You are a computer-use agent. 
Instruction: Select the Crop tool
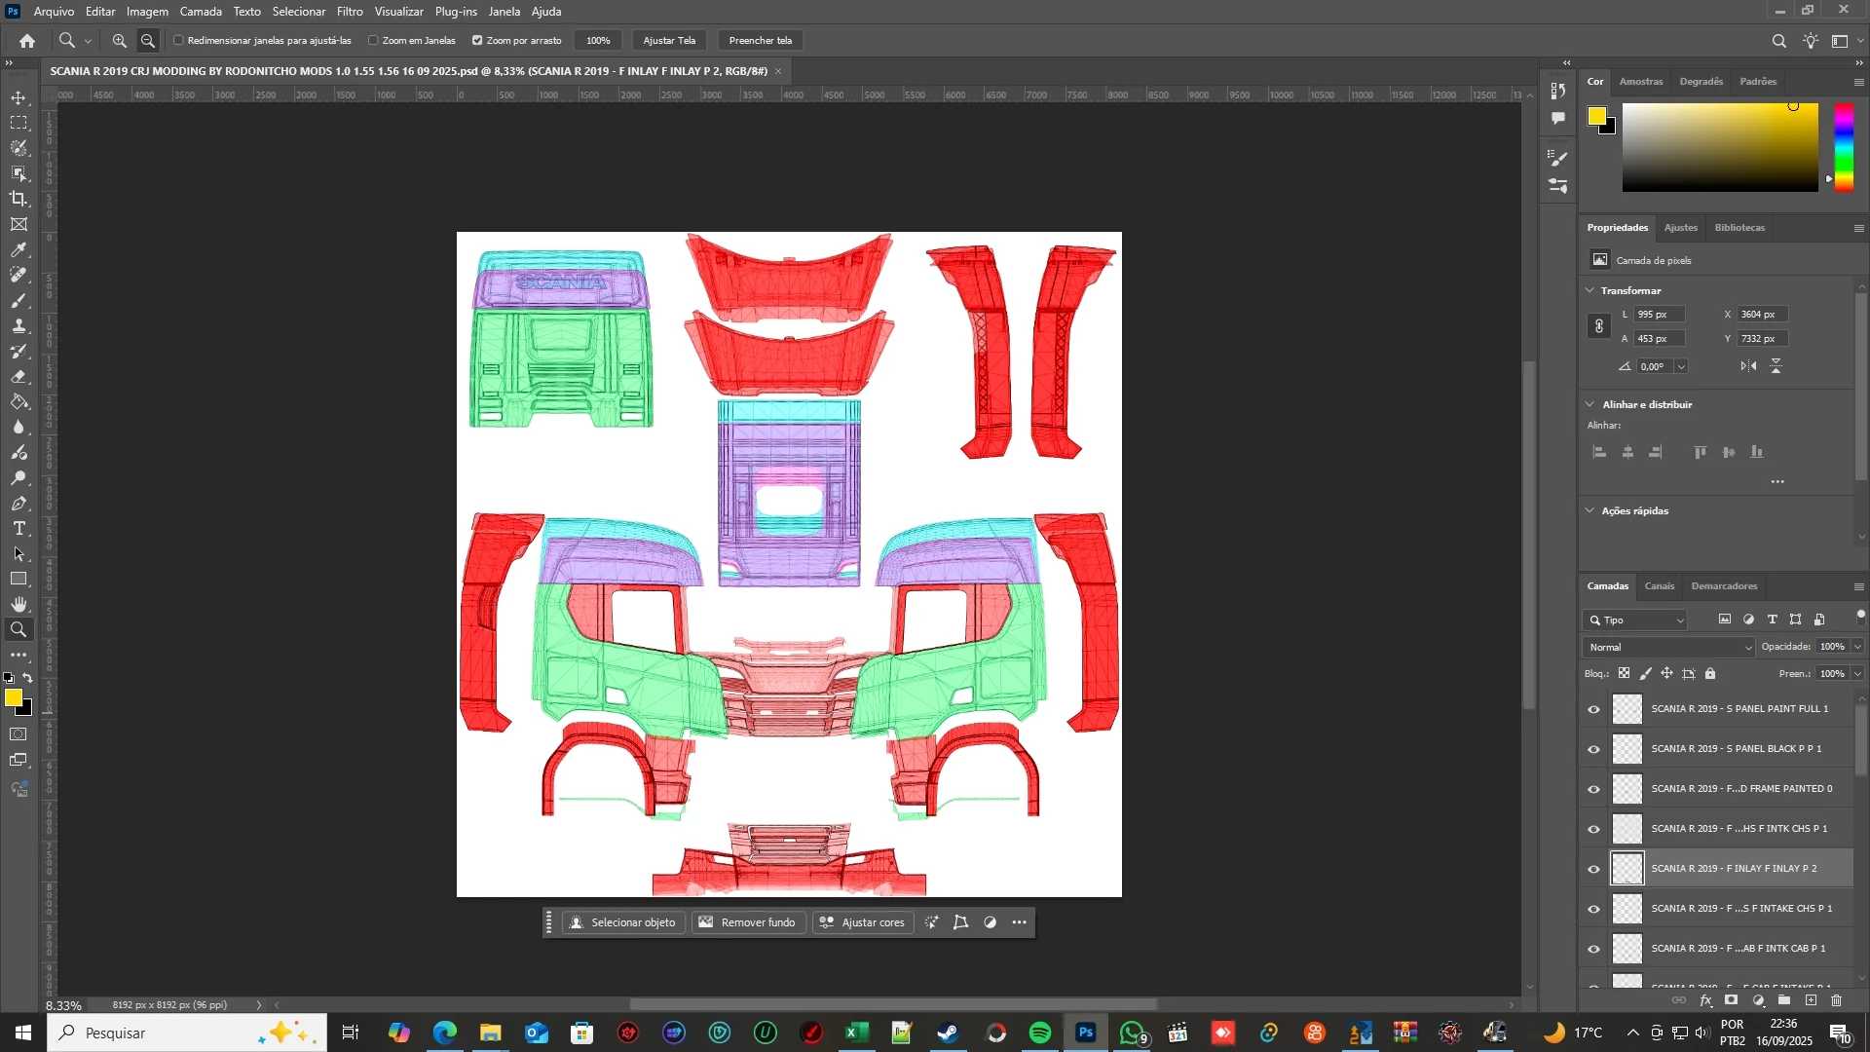click(19, 199)
